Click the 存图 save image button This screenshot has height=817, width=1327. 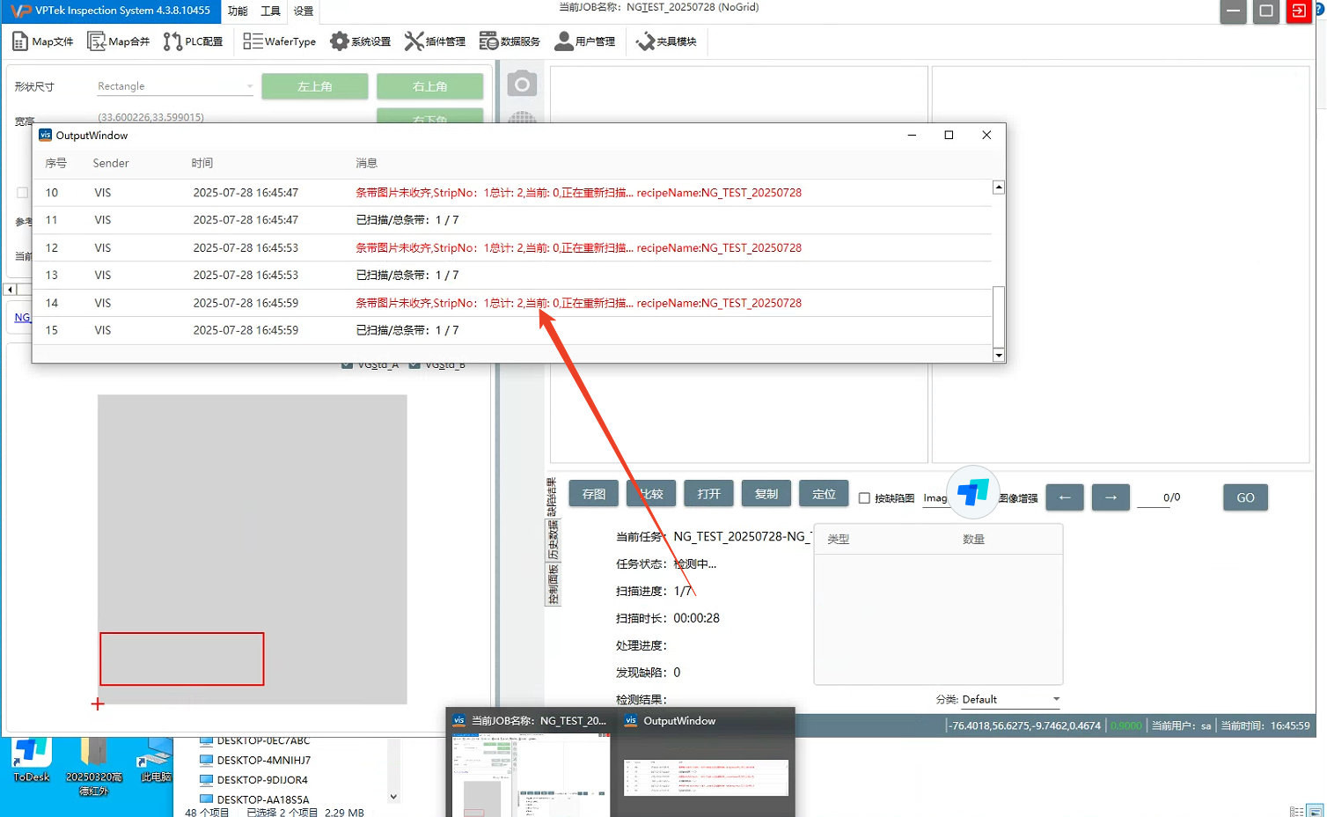click(x=594, y=494)
